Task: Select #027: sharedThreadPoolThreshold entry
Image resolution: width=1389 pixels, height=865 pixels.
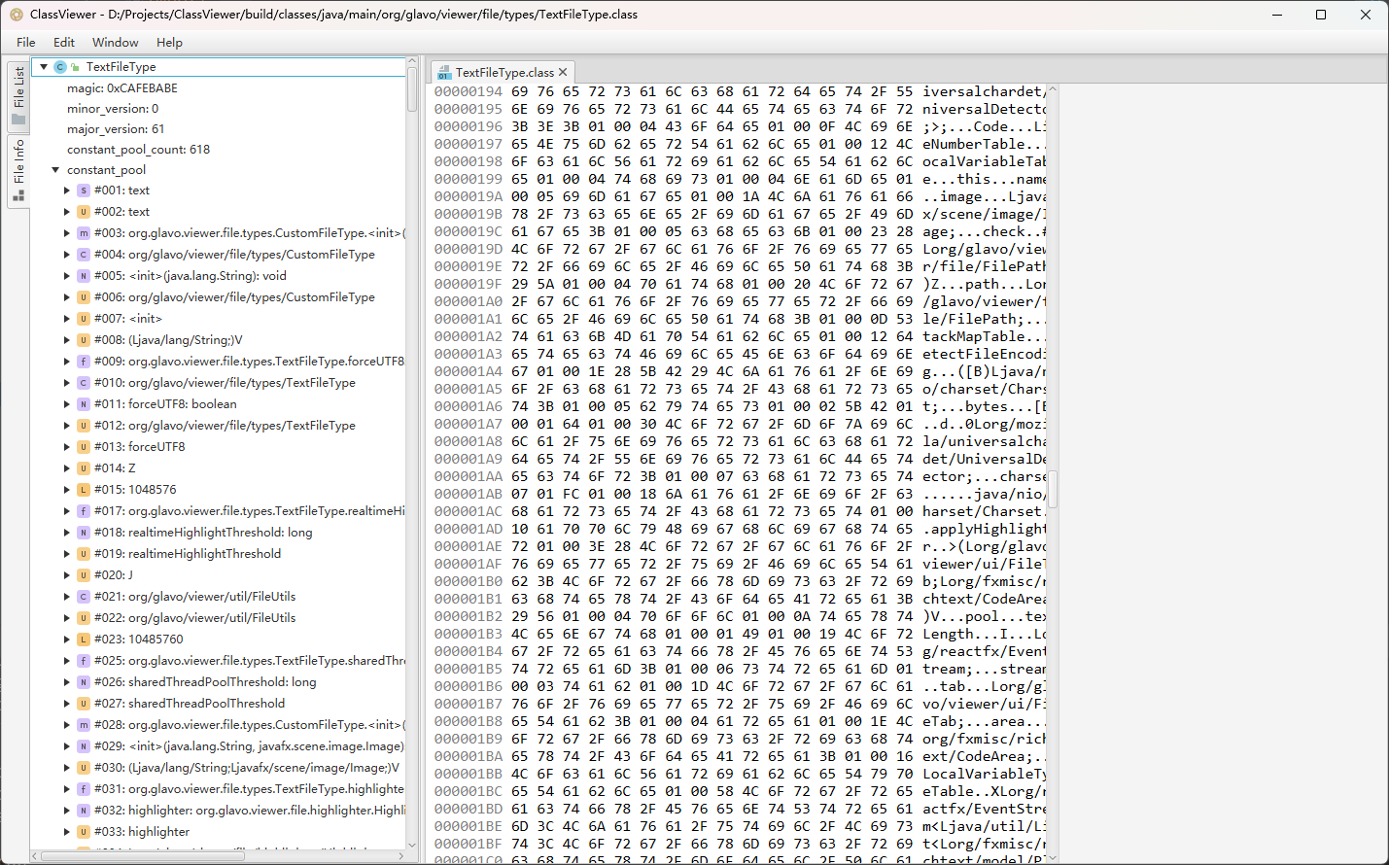Action: click(x=219, y=704)
